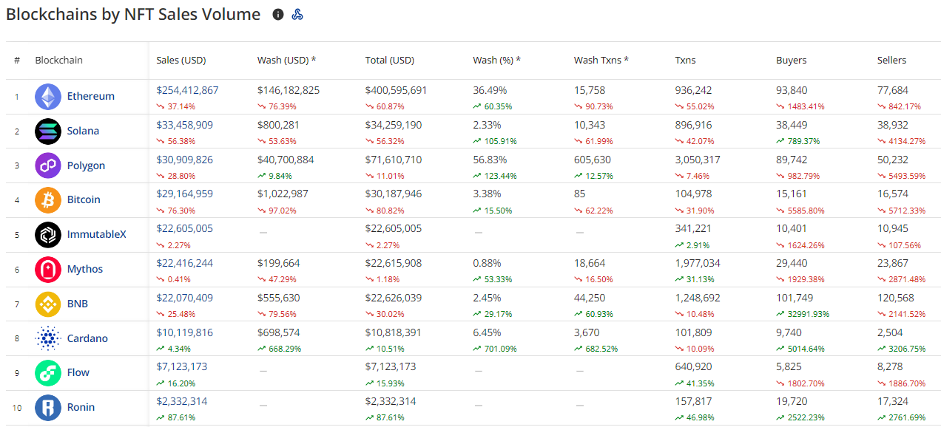This screenshot has width=941, height=427.
Task: Click the blue link icon beside the title
Action: point(297,14)
